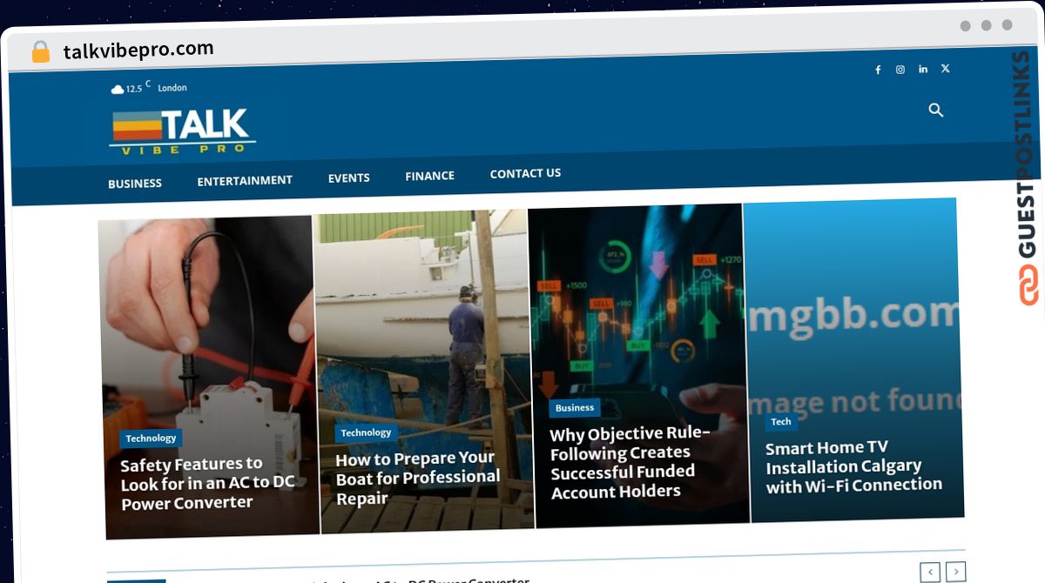1045x583 pixels.
Task: Open the Events menu item
Action: 349,178
